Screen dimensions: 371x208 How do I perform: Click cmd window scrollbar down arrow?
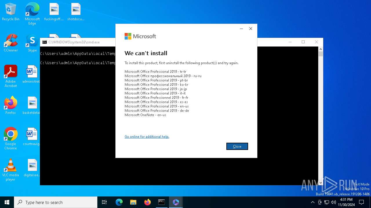pos(321,183)
